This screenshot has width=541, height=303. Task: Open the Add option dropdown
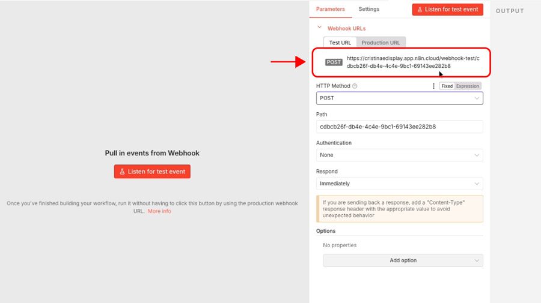tap(403, 260)
